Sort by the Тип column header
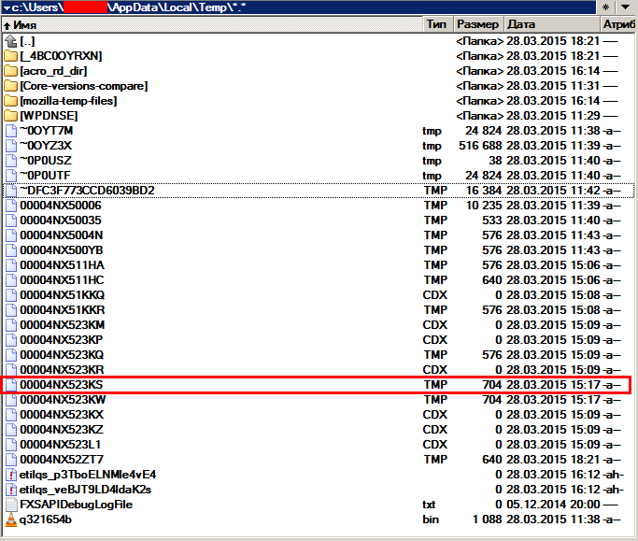 pyautogui.click(x=438, y=24)
